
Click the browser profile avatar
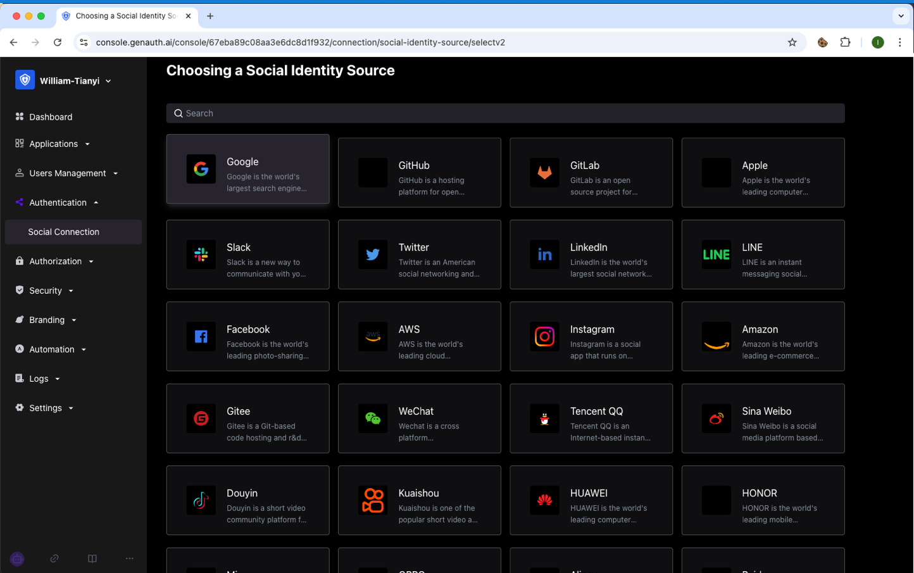click(x=877, y=42)
